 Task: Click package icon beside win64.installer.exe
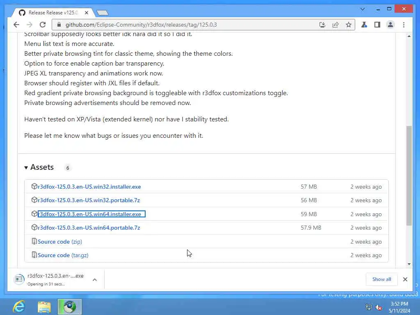pyautogui.click(x=34, y=214)
